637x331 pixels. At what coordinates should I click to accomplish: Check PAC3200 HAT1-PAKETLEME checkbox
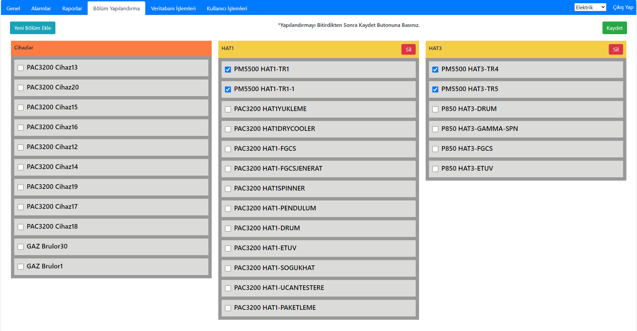click(x=228, y=308)
